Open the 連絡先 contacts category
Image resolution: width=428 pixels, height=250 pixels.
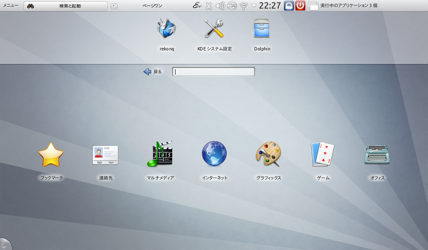click(x=105, y=155)
